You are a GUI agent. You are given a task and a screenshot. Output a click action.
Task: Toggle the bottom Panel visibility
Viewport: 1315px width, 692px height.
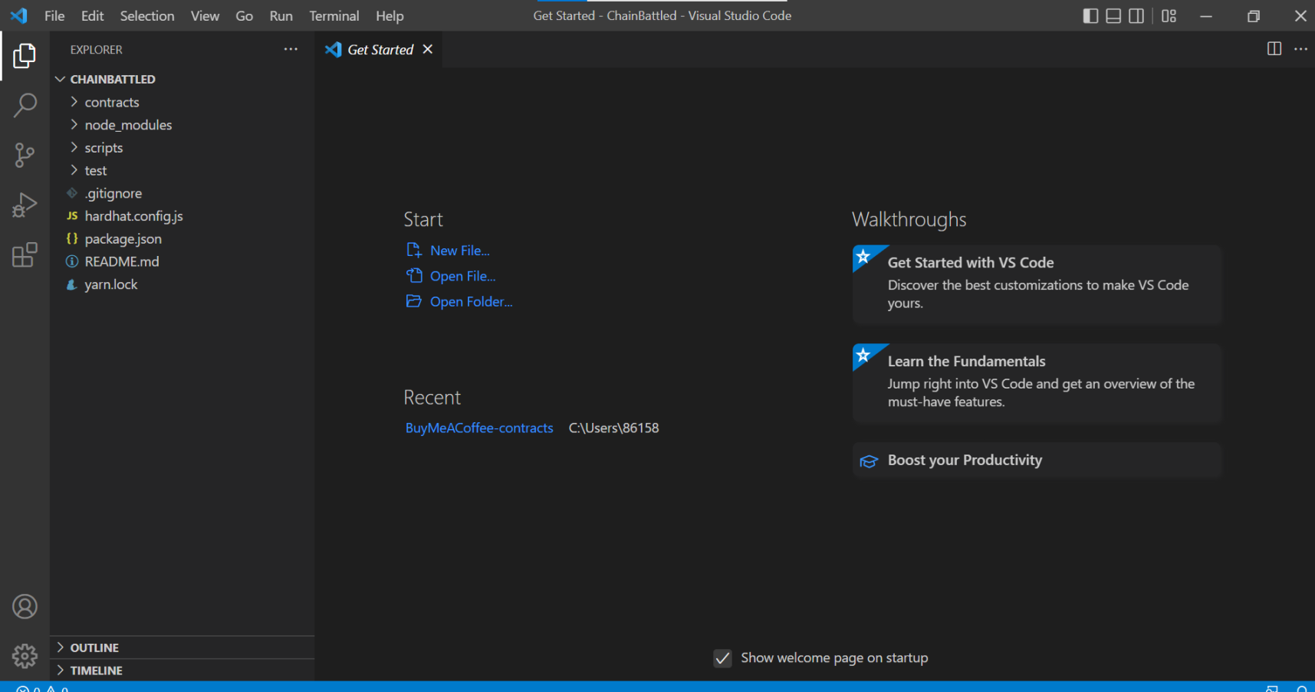1113,16
